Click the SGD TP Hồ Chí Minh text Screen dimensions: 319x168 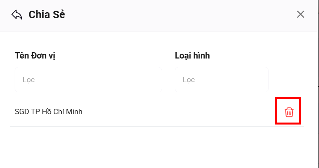(x=49, y=112)
